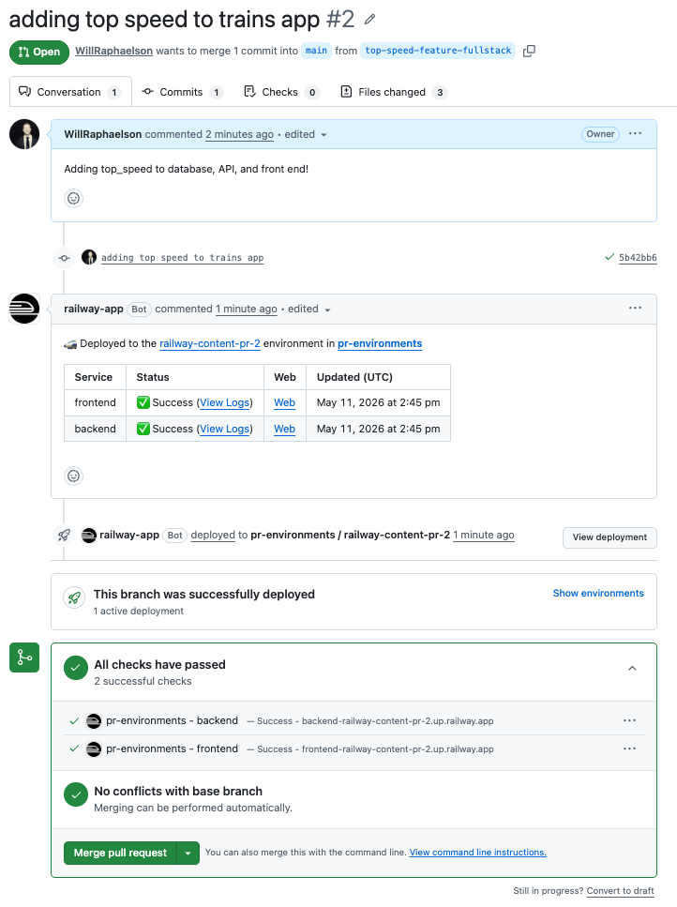Click the 'May 11, 2026 at 2:45 pm' frontend cell
677x907 pixels.
coord(378,402)
